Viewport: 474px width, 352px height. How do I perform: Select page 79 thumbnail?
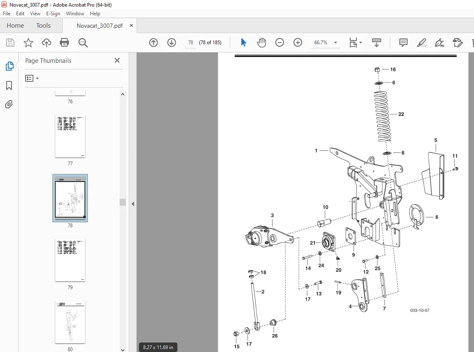click(x=70, y=260)
